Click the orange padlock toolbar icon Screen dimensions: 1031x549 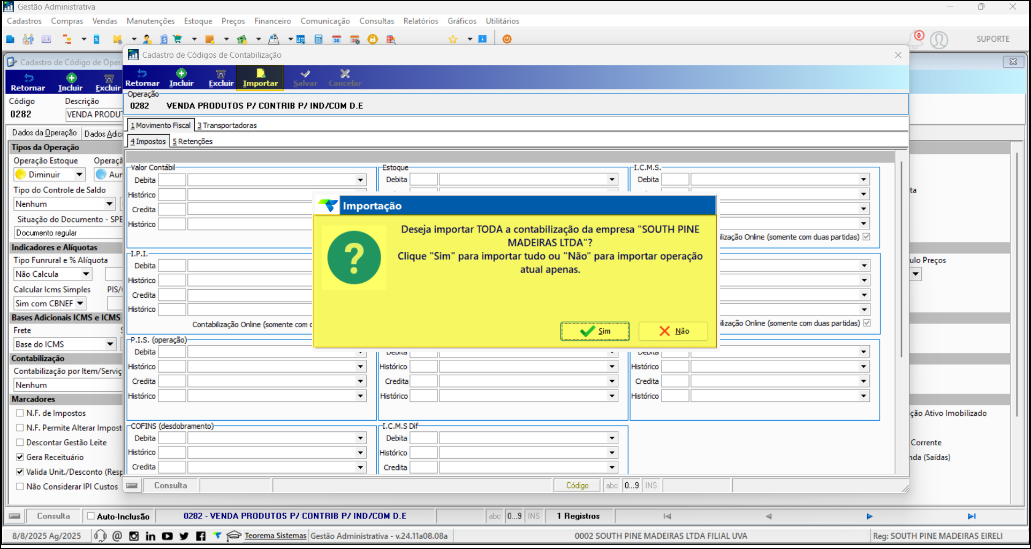click(373, 39)
